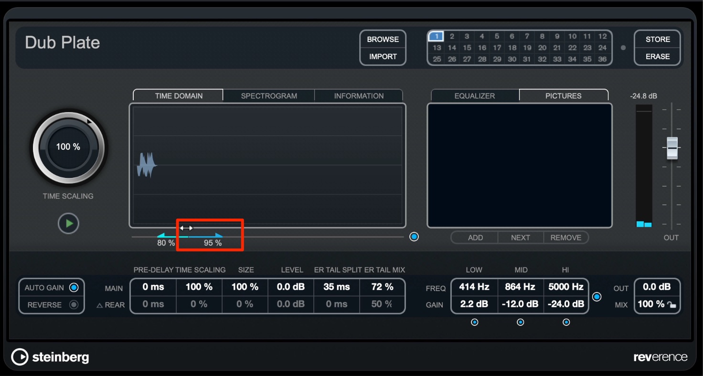
Task: Play the impulse response preview
Action: (68, 223)
